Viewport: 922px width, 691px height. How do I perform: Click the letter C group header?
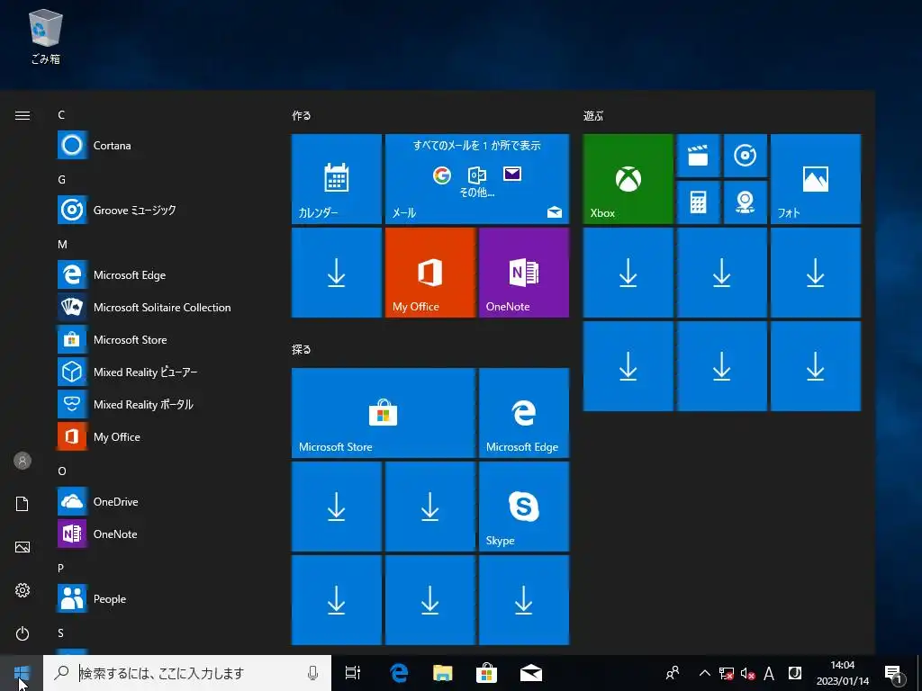click(x=61, y=114)
